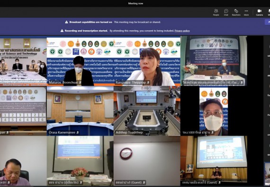Screen dimensions: 270x187
Task: Click mic icon on the '...pan' tile
Action: pos(8,133)
